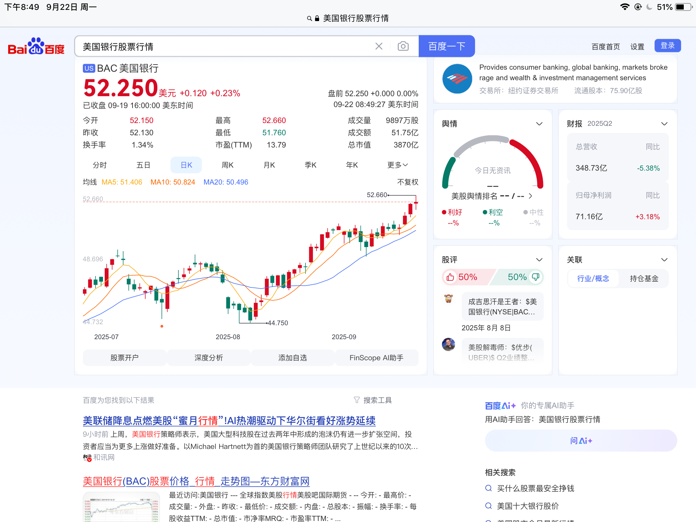
Task: Click magnifier icon beside 买什么股票最安全挣钱
Action: pyautogui.click(x=488, y=488)
